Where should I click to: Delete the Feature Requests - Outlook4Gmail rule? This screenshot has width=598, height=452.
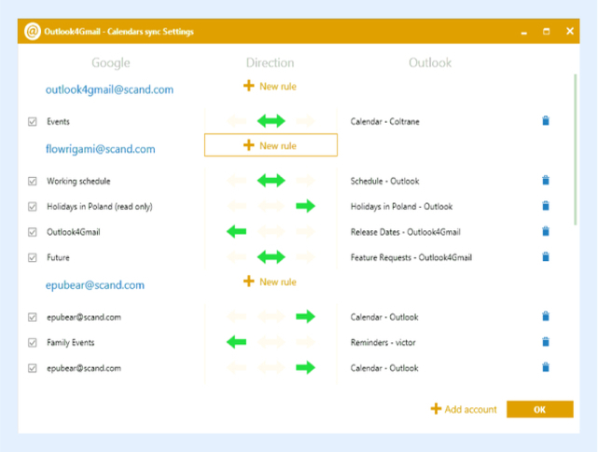546,257
